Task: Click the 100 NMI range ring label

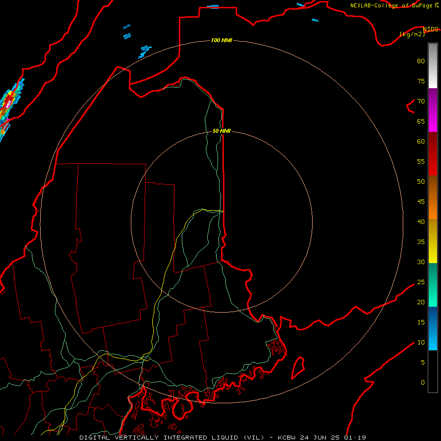Action: click(x=221, y=41)
